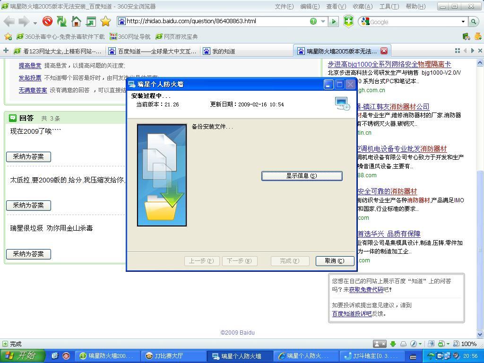
Task: Click the 显示信息(S) button in installer
Action: (x=302, y=176)
